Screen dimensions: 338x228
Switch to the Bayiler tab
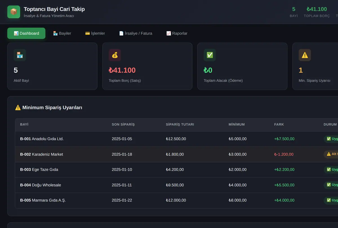pos(62,33)
